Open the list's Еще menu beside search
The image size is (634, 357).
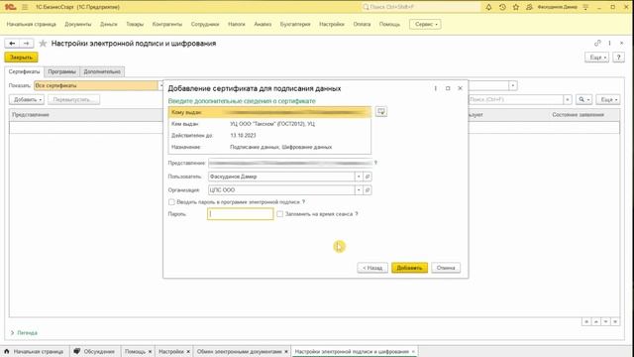[x=607, y=99]
